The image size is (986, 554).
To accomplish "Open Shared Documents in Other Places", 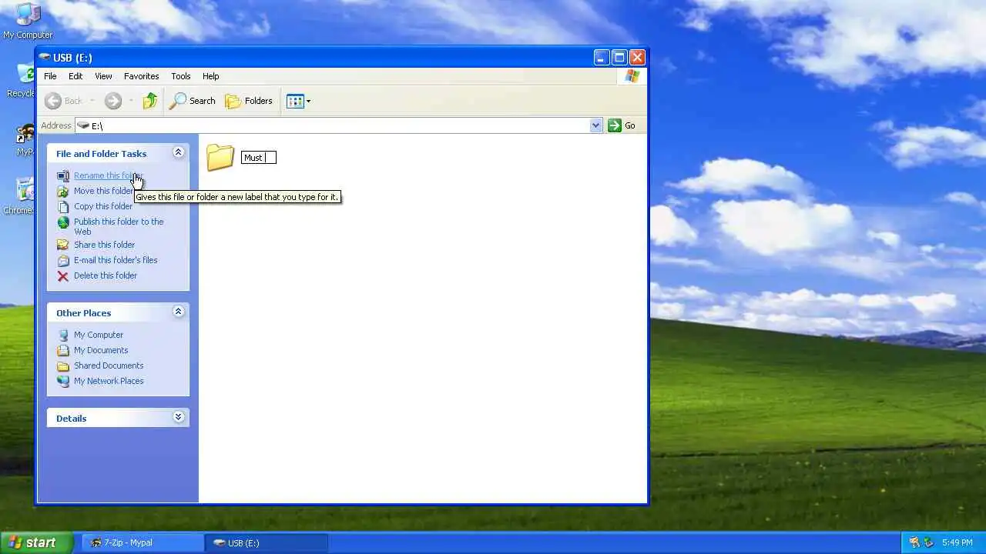I will pyautogui.click(x=109, y=365).
